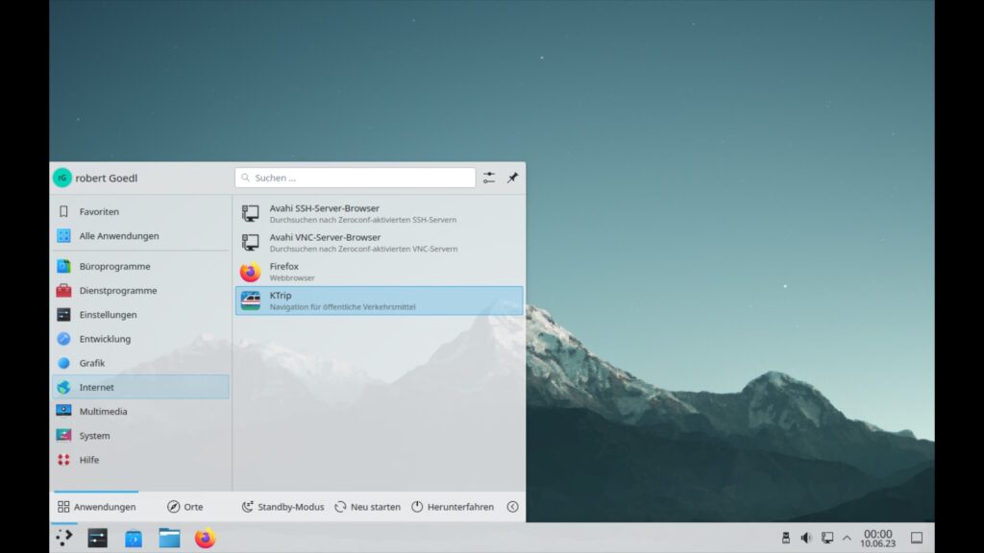Select the Einstellungen category

[x=141, y=315]
